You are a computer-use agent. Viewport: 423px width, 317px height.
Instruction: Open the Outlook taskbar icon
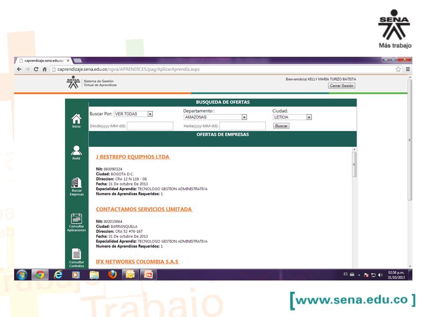(x=130, y=275)
